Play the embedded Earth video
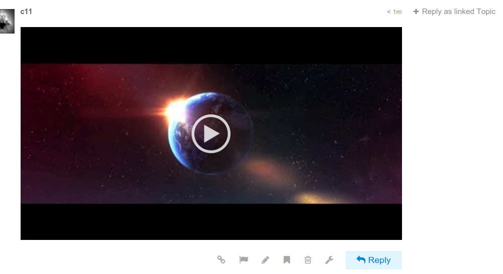Viewport: 503px width, 274px height. [x=211, y=134]
